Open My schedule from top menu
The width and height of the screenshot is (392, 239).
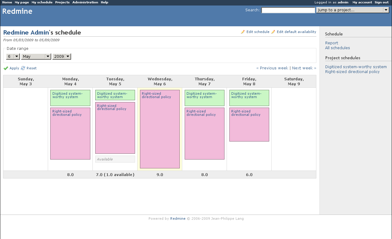[x=42, y=2]
